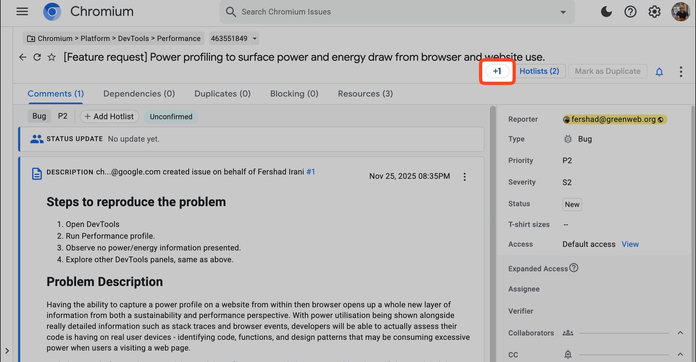Click Mark as Duplicate button

click(x=607, y=71)
